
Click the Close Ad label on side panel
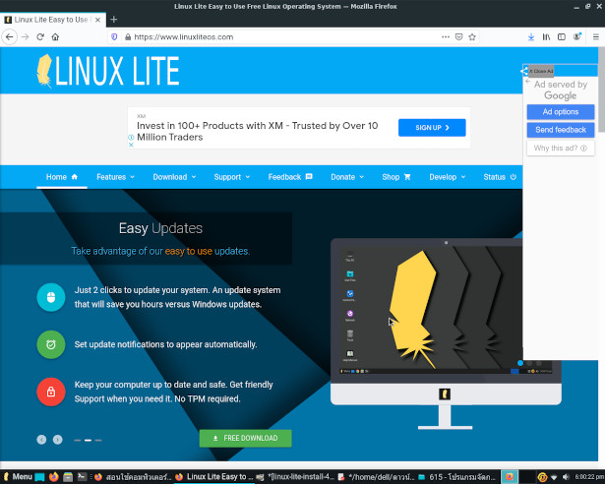(x=541, y=71)
